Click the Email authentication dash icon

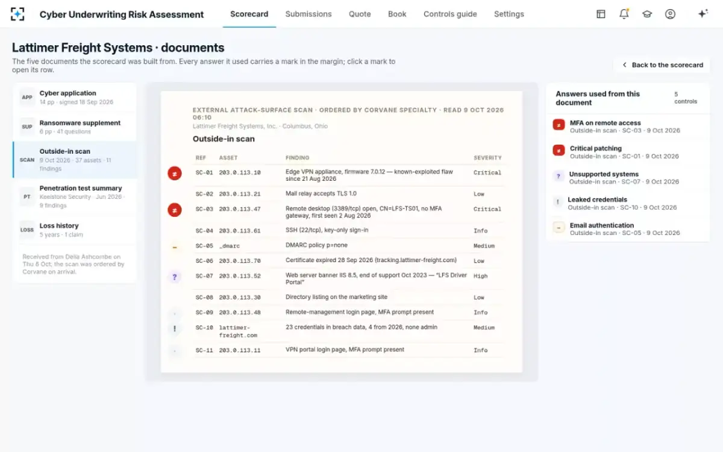[559, 227]
